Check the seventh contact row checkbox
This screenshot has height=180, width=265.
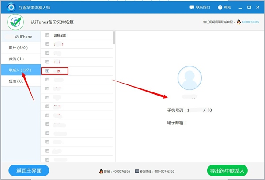click(x=47, y=97)
